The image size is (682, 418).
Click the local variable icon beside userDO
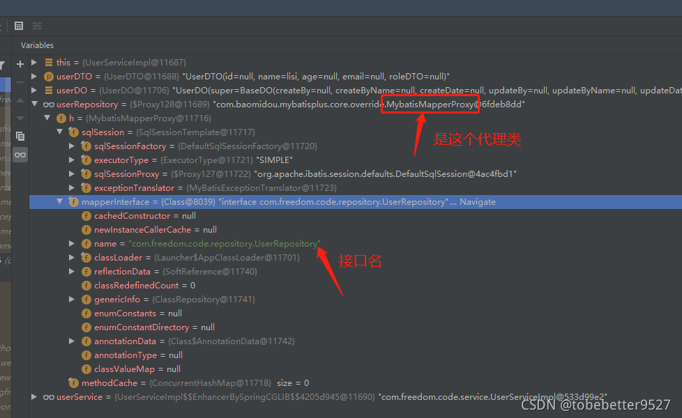point(49,91)
